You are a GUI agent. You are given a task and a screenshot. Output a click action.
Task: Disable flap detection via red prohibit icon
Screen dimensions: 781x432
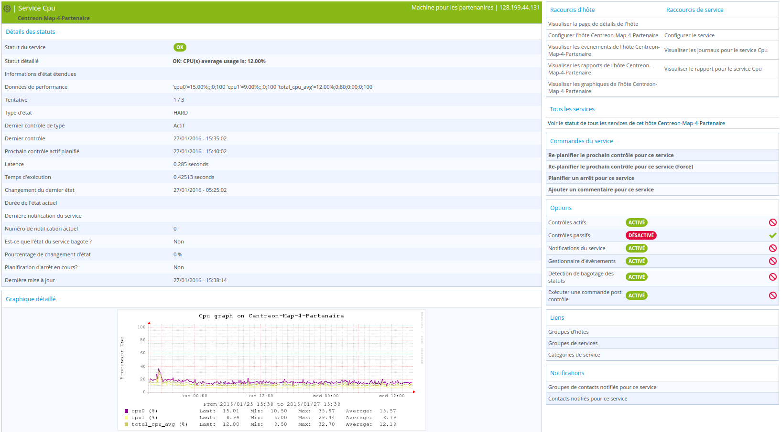(772, 277)
